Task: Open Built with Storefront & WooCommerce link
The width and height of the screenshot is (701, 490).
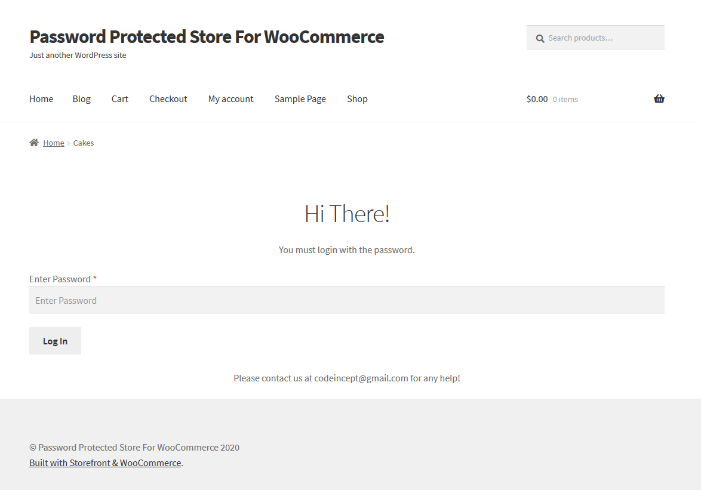Action: coord(105,463)
